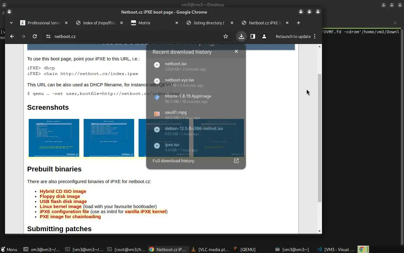Close the Motrix tab
Viewport: 404px width, 253px height.
click(177, 23)
